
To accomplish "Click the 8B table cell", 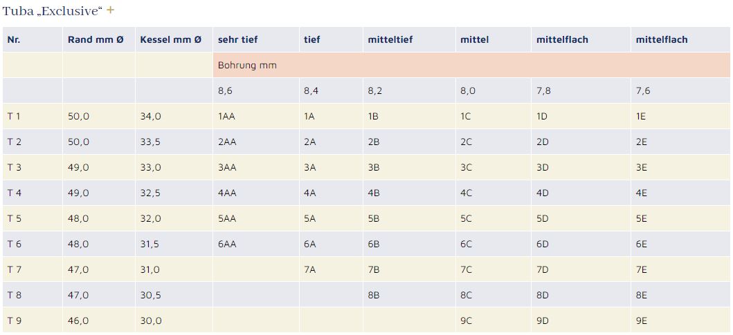I will click(x=374, y=296).
